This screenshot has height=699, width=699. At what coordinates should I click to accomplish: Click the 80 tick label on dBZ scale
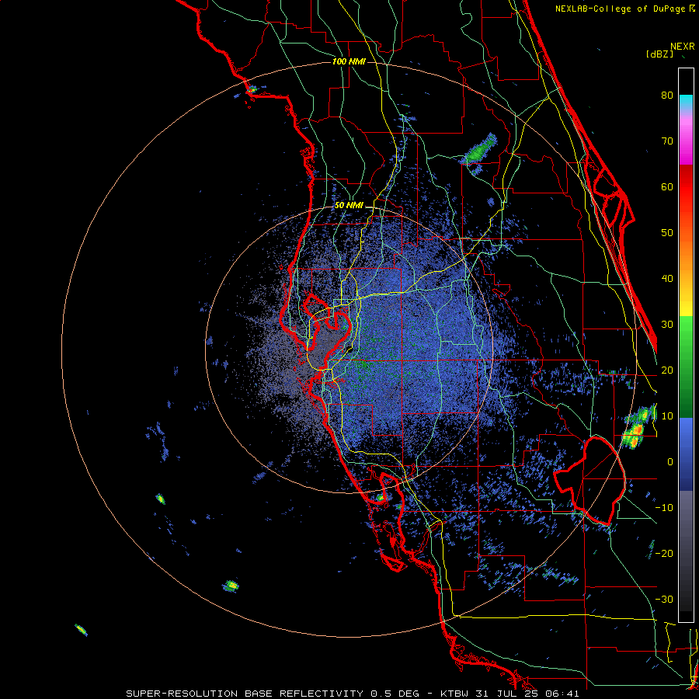click(667, 95)
